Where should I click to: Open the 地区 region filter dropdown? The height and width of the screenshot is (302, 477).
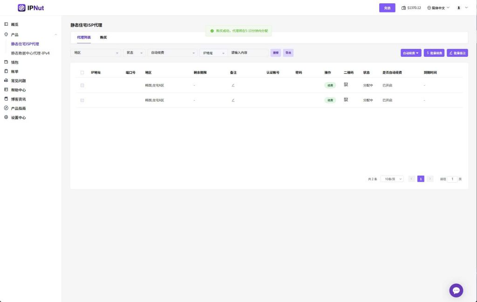pyautogui.click(x=95, y=53)
